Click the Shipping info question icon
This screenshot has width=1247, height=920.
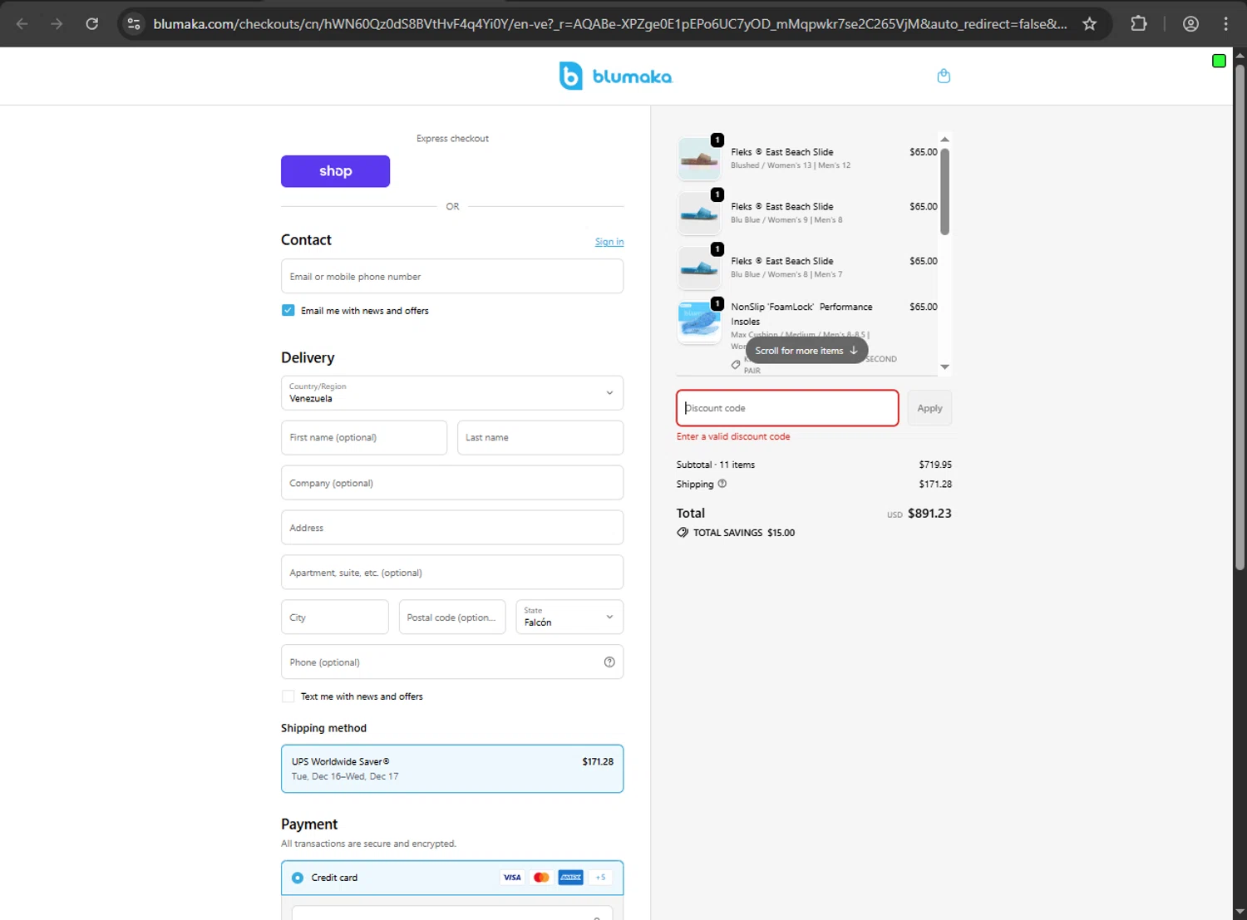(722, 484)
